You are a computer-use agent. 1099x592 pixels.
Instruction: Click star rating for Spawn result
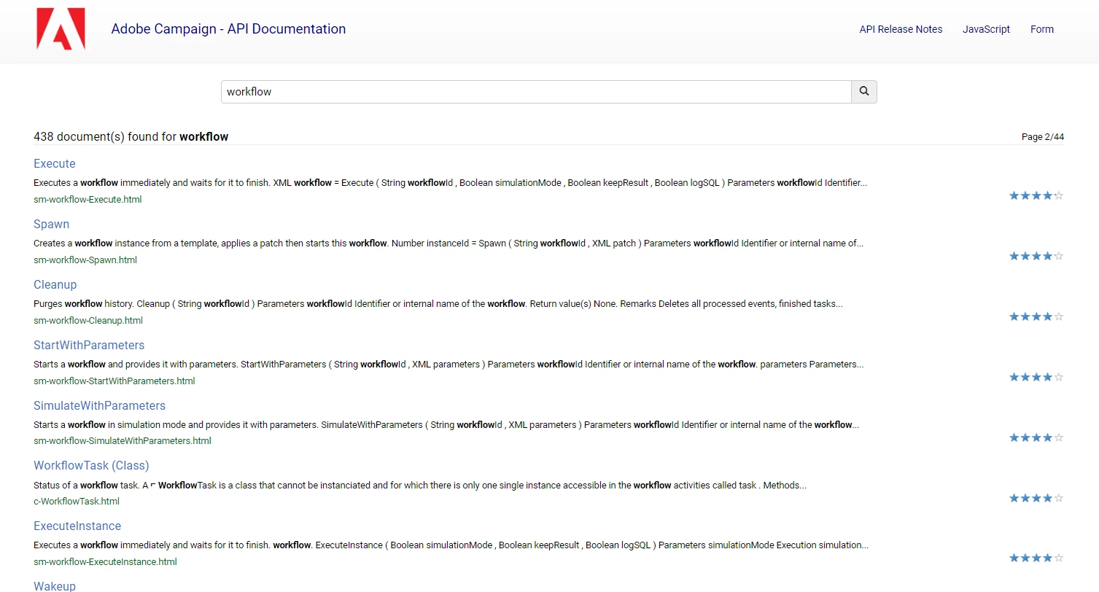[x=1036, y=256]
